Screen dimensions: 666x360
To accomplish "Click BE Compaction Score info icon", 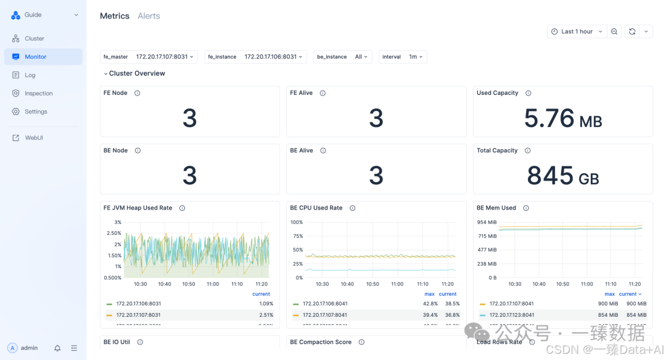I will (x=361, y=342).
